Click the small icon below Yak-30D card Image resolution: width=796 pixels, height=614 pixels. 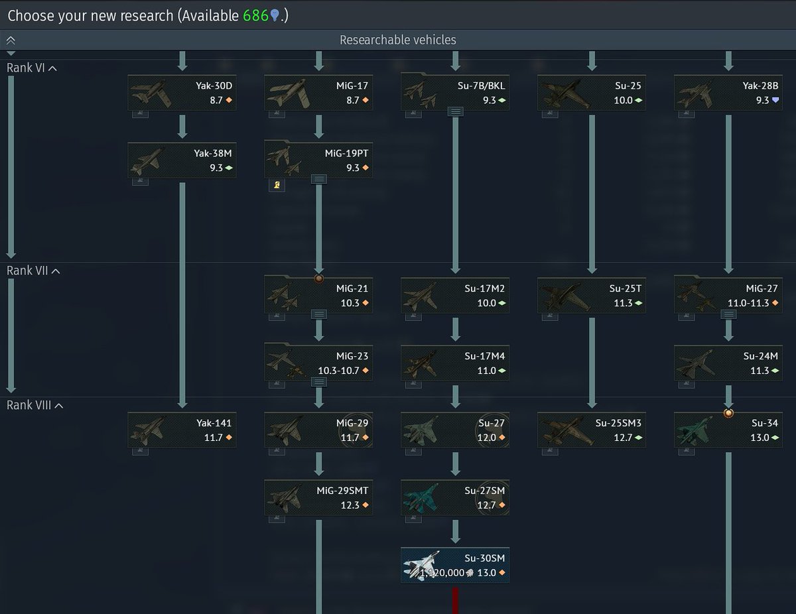[141, 113]
